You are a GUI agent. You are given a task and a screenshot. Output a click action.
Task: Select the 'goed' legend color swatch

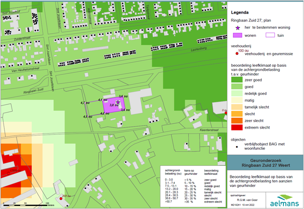(x=237, y=86)
